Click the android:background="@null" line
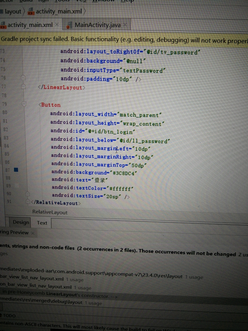 pyautogui.click(x=103, y=61)
